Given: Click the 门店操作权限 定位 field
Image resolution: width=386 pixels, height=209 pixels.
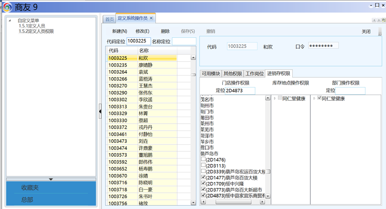Looking at the screenshot, I should point(240,91).
